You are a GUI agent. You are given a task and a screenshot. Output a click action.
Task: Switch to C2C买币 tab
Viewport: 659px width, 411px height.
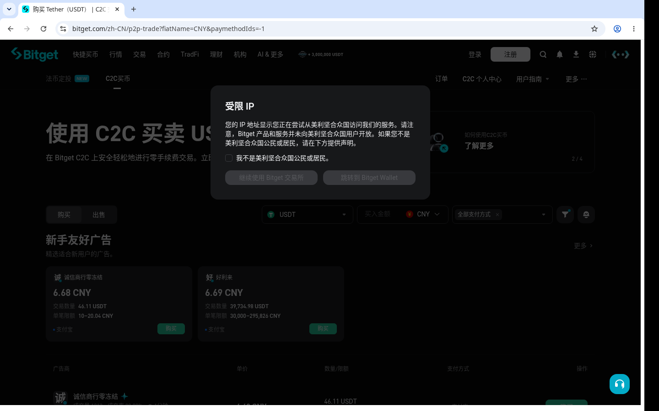pos(118,79)
